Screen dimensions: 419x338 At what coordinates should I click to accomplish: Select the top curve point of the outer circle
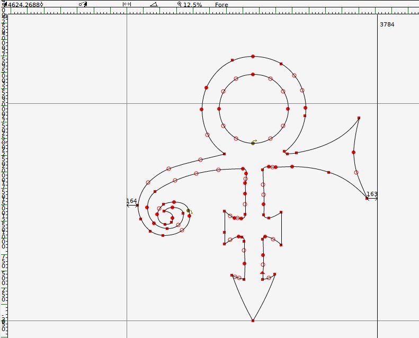253,56
